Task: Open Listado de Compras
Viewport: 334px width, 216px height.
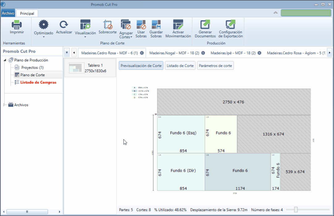Action: click(38, 82)
